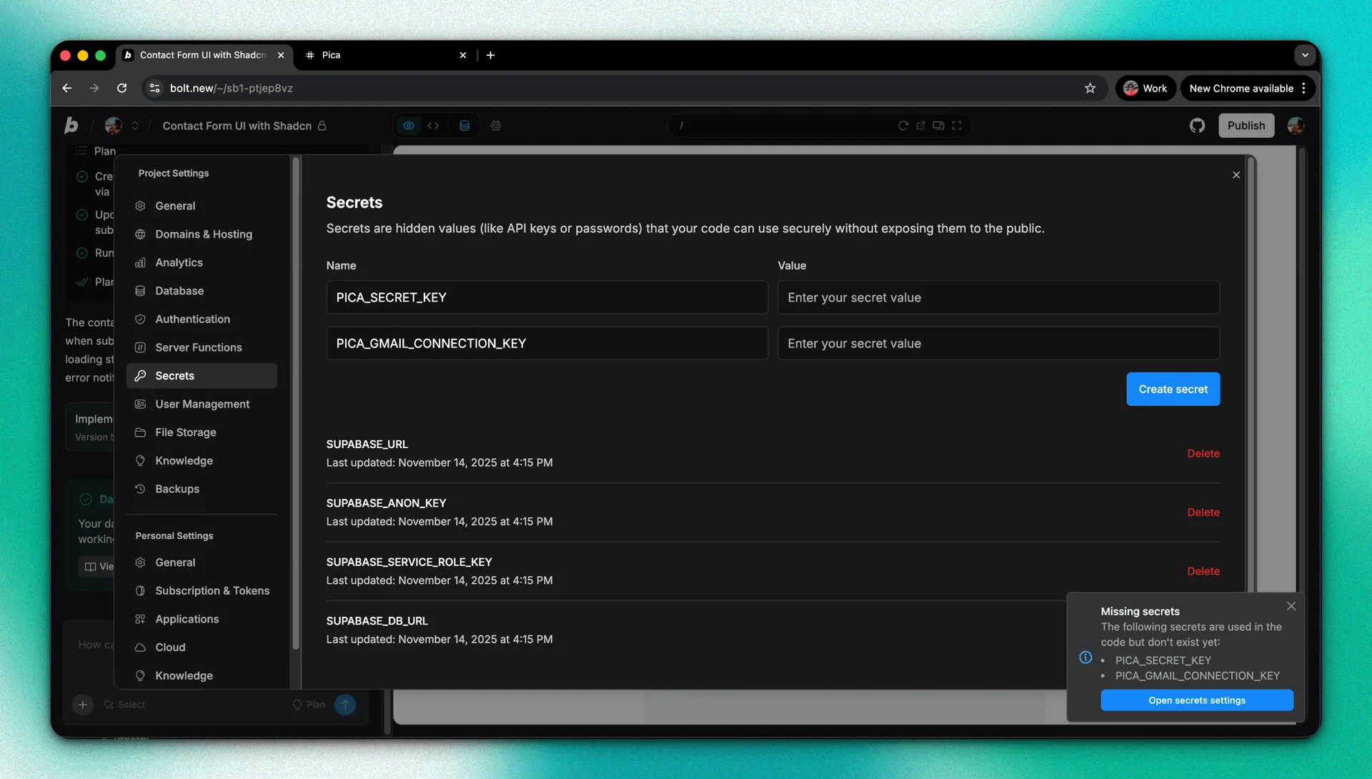Delete the SUPABASE_URL secret
The height and width of the screenshot is (779, 1372).
pos(1203,454)
